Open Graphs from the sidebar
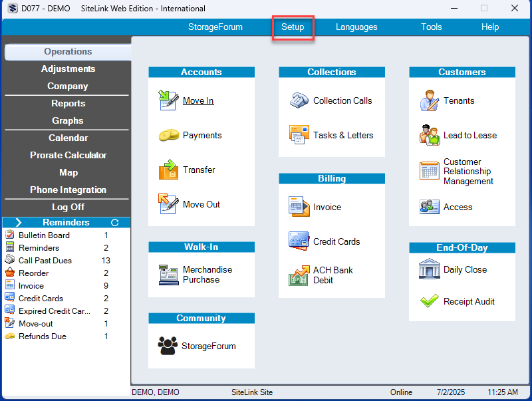The height and width of the screenshot is (401, 532). coord(68,121)
